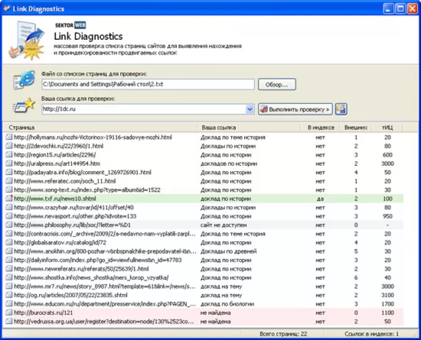
Task: Click тИЦ value 950 in nevasport.ru row
Action: tap(387, 216)
